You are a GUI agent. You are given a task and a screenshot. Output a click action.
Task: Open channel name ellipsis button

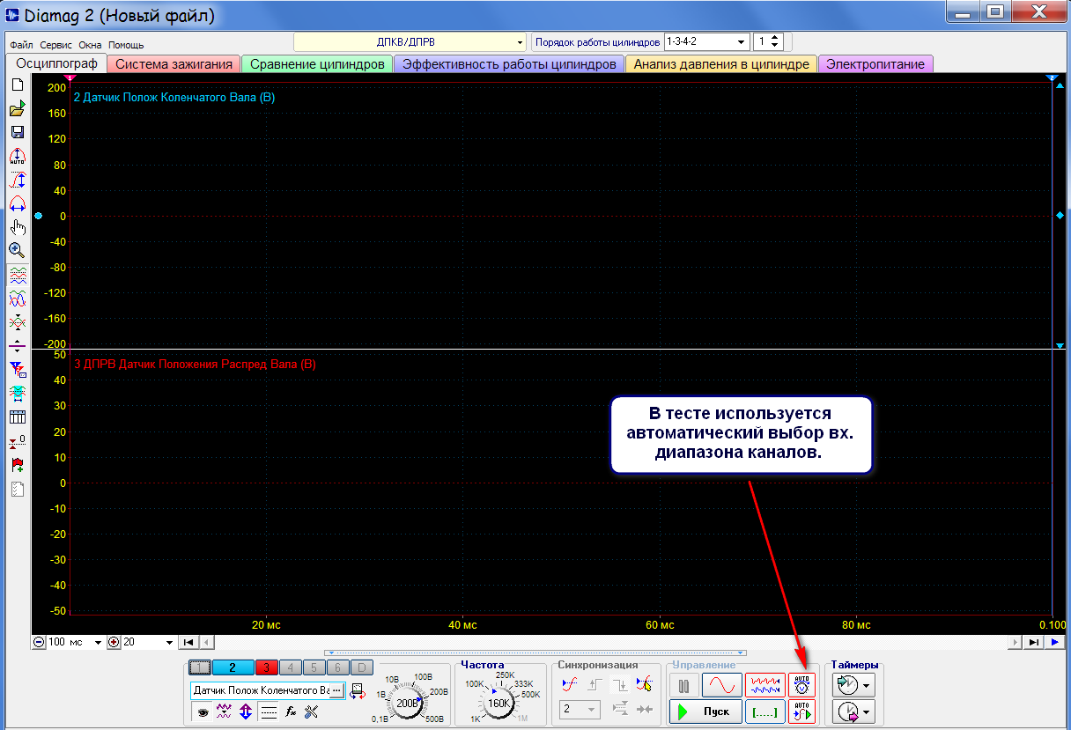tap(336, 691)
